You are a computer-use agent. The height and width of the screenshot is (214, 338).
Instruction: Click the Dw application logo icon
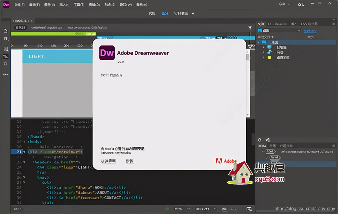pos(6,5)
